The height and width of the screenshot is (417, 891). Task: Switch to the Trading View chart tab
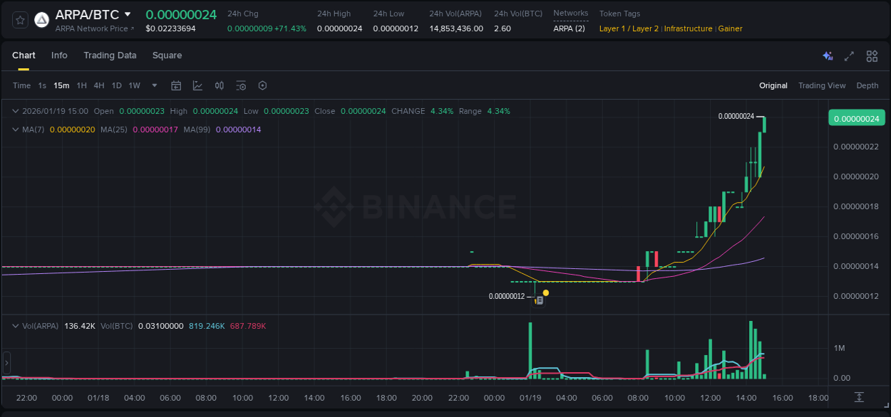[822, 85]
